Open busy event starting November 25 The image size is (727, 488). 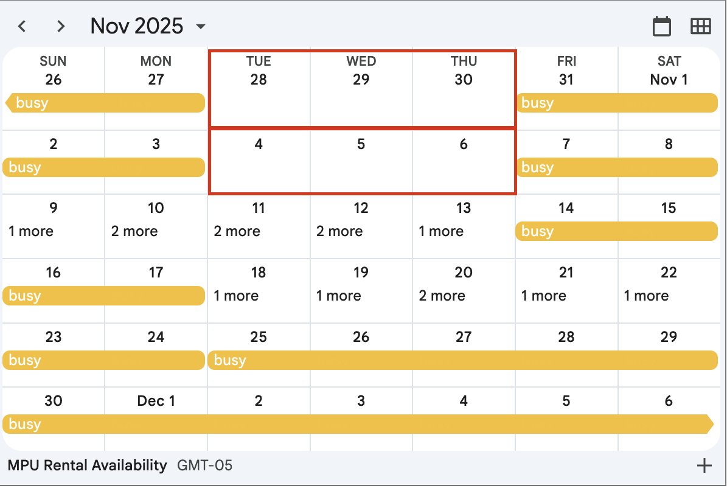462,360
